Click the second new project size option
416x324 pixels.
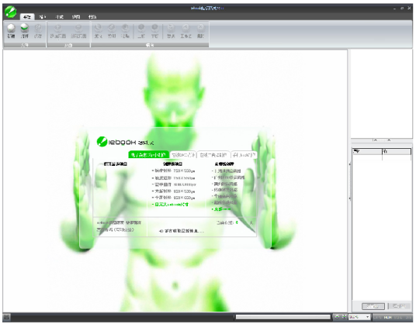[x=174, y=178]
